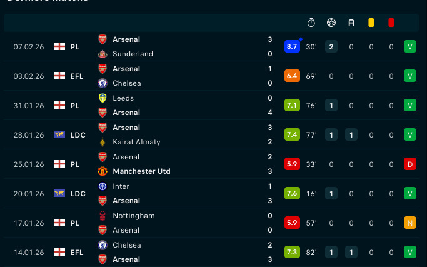
Task: Click the yellow card column icon
Action: tap(371, 23)
